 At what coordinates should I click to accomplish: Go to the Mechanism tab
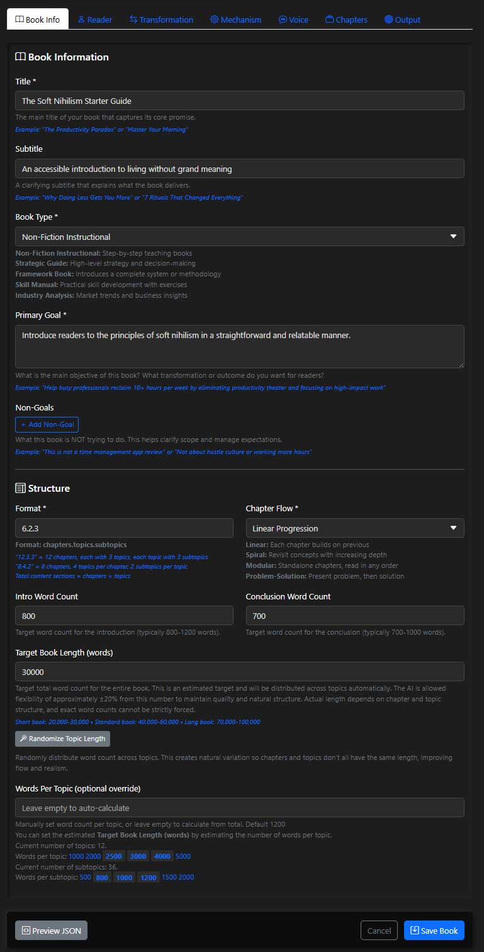pyautogui.click(x=236, y=20)
